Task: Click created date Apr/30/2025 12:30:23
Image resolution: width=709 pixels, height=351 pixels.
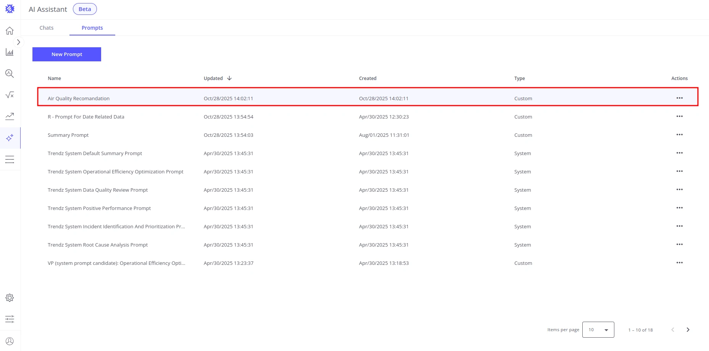Action: coord(384,117)
